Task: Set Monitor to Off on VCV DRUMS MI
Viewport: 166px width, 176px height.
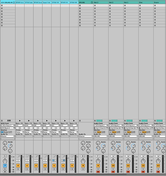Action: (10, 132)
